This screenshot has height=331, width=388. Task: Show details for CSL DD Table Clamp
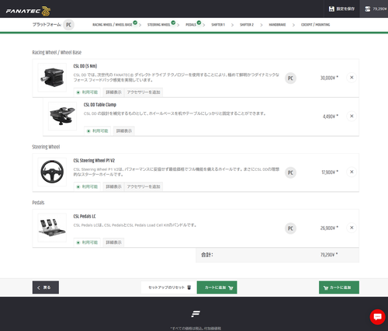tap(124, 131)
